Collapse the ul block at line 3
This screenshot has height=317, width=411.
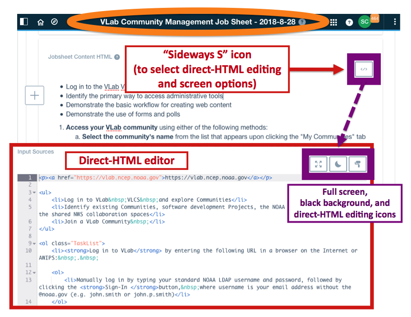[34, 193]
